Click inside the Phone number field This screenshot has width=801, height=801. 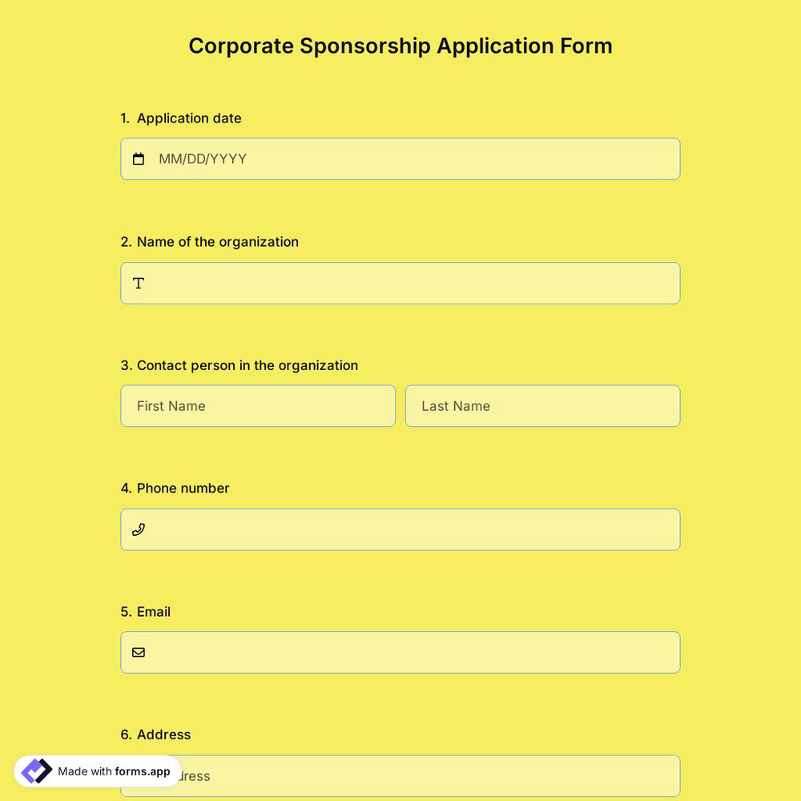[400, 529]
